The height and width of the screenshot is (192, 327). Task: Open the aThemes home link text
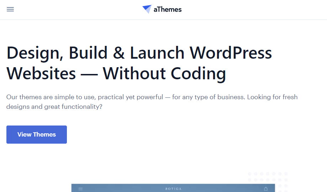click(168, 9)
